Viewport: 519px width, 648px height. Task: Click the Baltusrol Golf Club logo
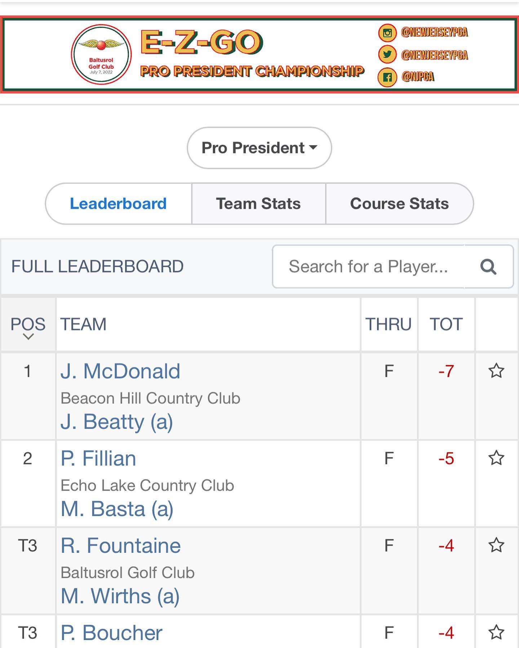(101, 54)
